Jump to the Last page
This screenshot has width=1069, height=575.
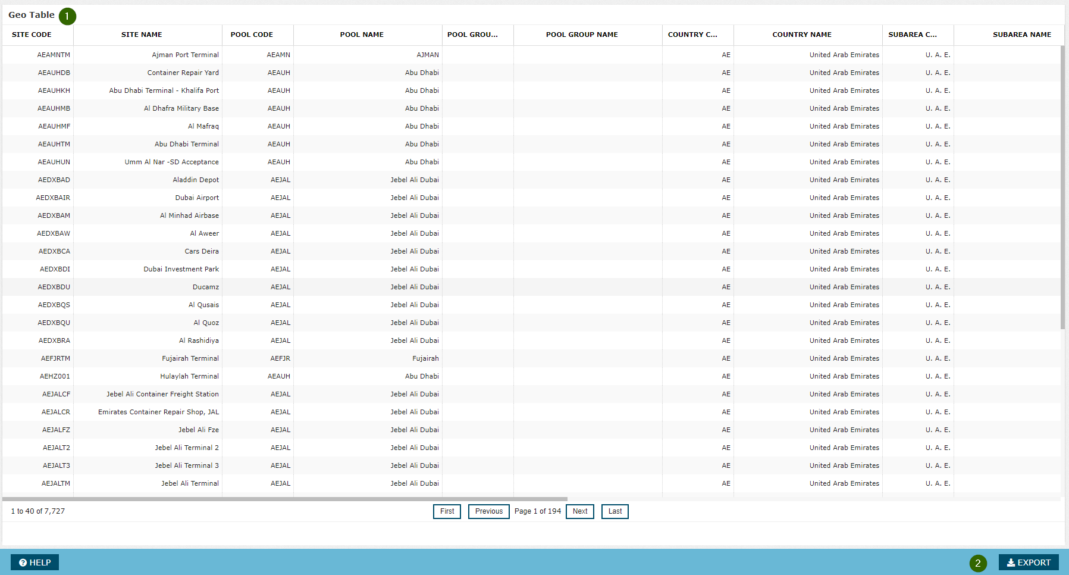coord(615,511)
